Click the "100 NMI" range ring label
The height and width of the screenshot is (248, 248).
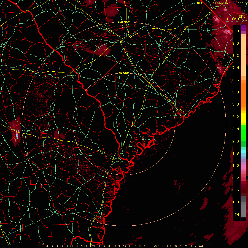tap(124, 22)
